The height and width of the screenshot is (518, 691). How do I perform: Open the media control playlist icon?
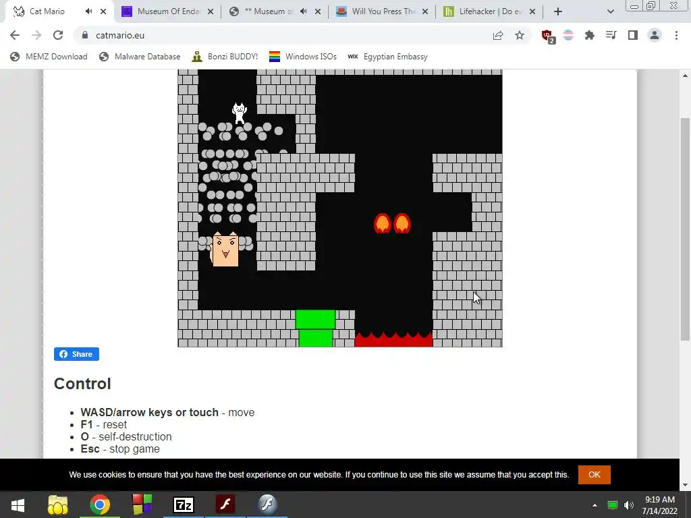[611, 35]
